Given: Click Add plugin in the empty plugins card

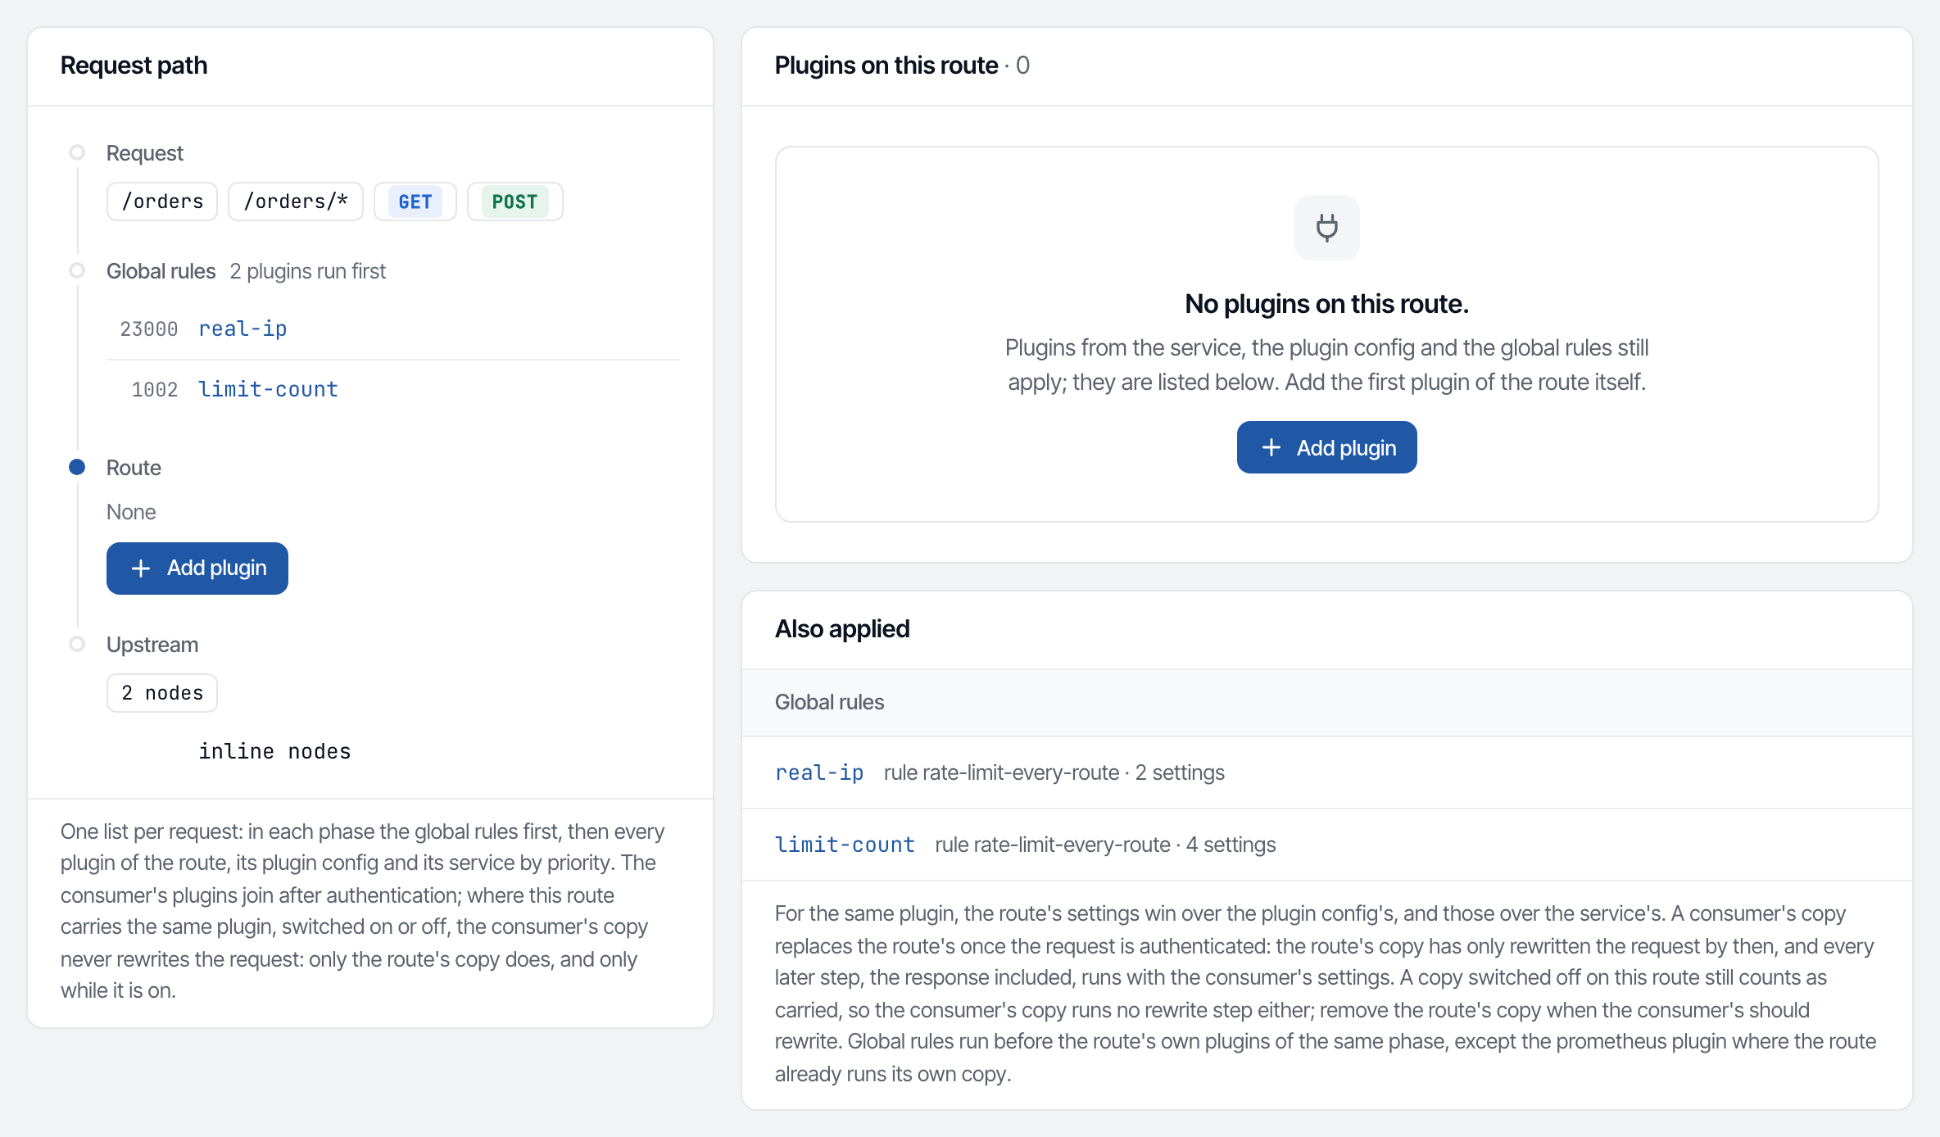Looking at the screenshot, I should point(1326,447).
